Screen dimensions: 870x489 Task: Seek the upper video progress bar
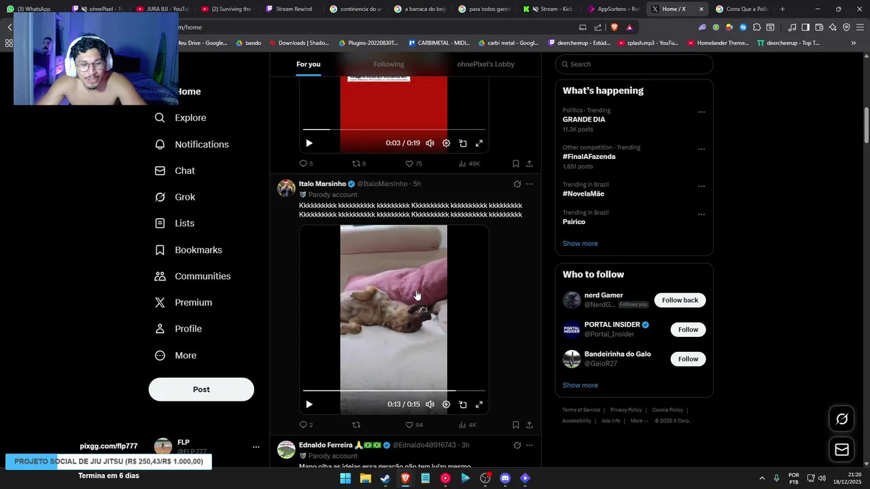(x=394, y=129)
